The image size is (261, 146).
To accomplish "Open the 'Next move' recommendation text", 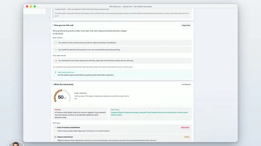I will pyautogui.click(x=149, y=114).
